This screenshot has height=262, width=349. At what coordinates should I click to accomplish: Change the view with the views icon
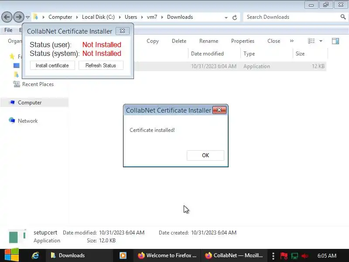311,41
